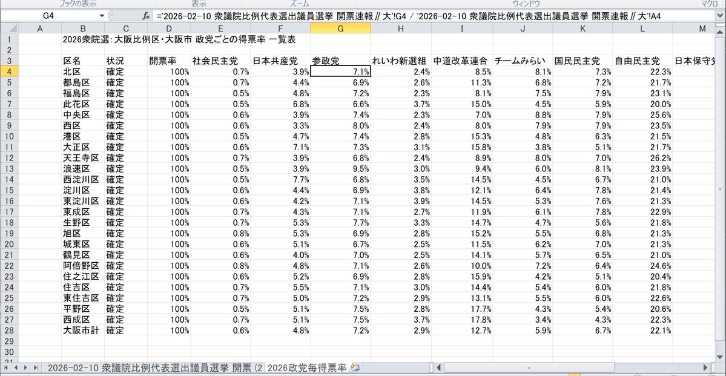Click the 開票率 header cell

168,61
